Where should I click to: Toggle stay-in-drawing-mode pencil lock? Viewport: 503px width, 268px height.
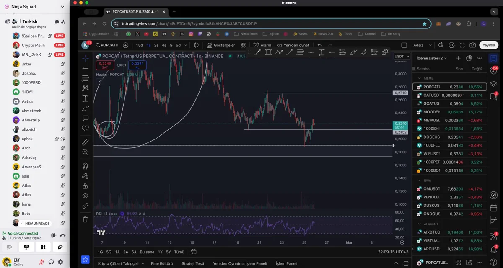click(86, 176)
